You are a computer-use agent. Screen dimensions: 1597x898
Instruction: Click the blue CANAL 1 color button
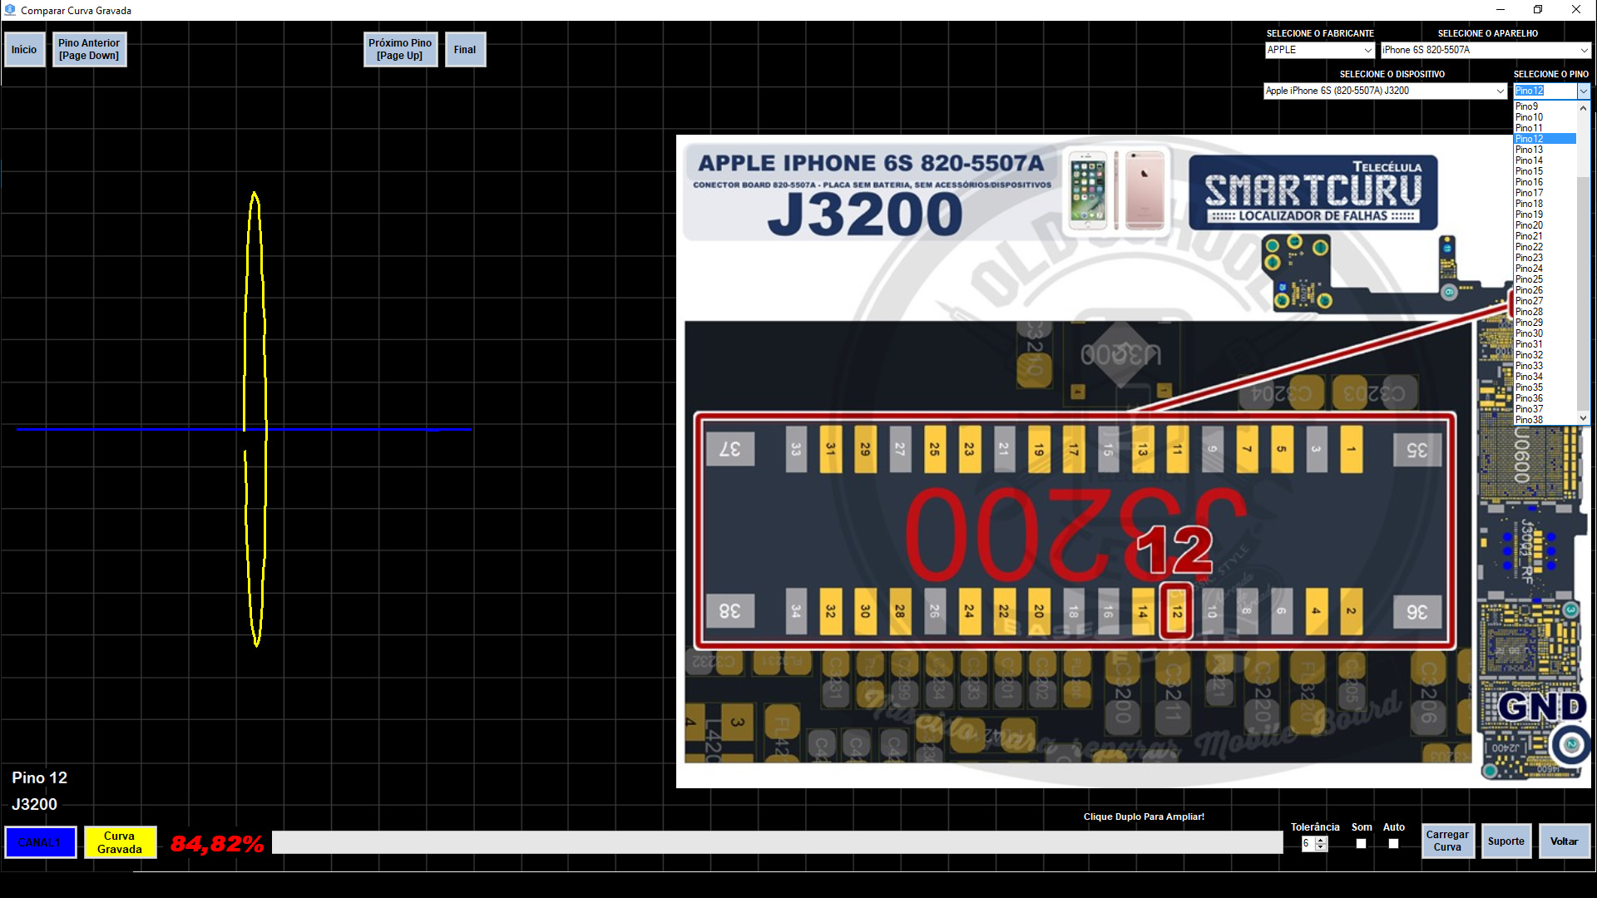(41, 842)
